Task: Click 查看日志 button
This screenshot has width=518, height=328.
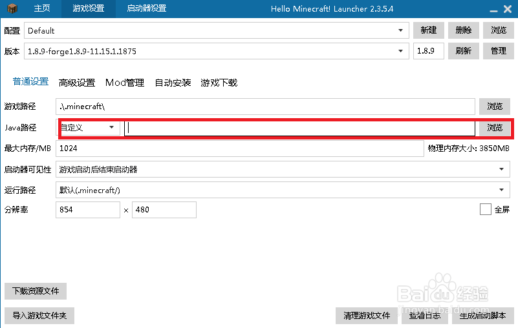Action: tap(425, 316)
